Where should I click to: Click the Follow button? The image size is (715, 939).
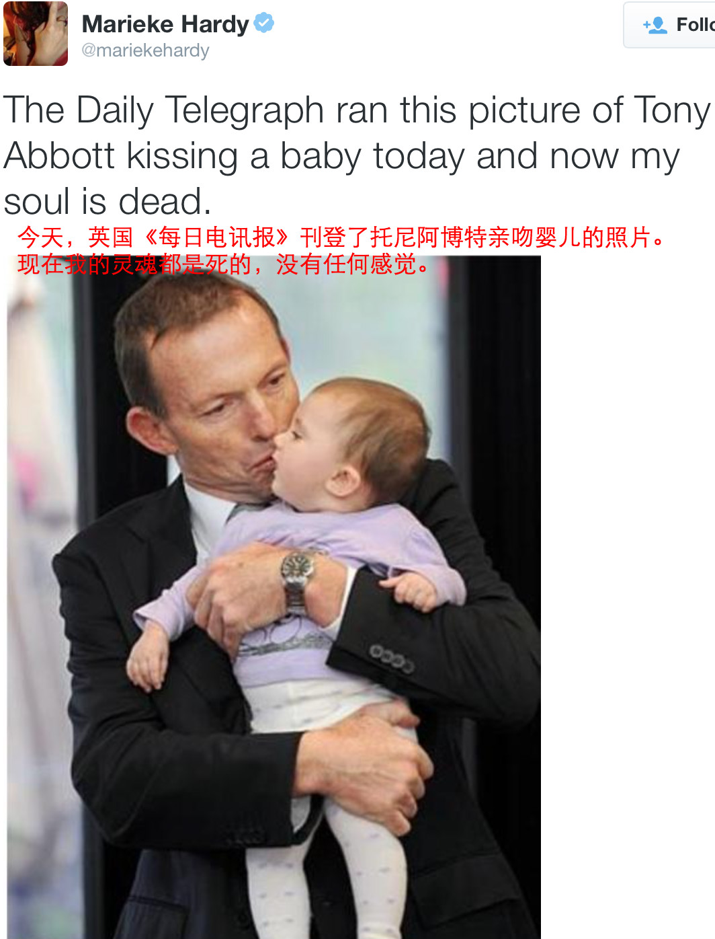pos(669,25)
